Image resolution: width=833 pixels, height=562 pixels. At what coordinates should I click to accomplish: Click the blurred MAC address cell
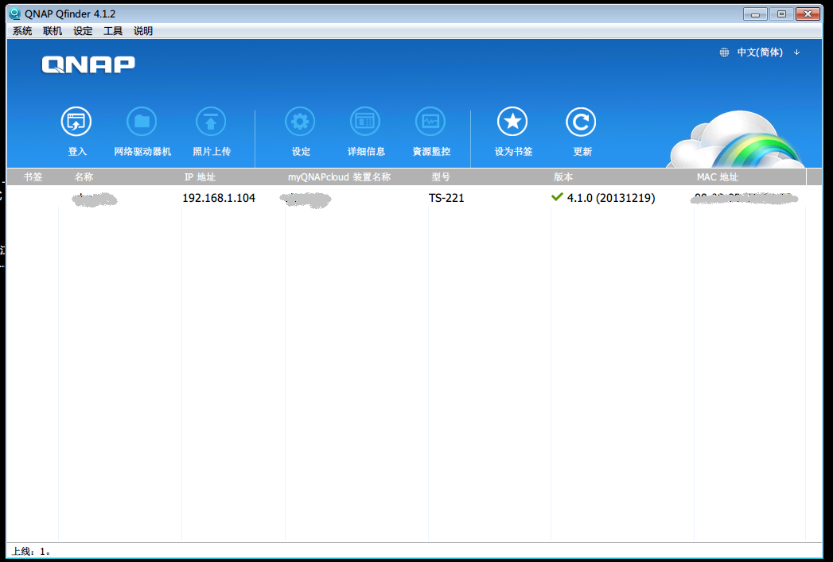[x=745, y=199]
